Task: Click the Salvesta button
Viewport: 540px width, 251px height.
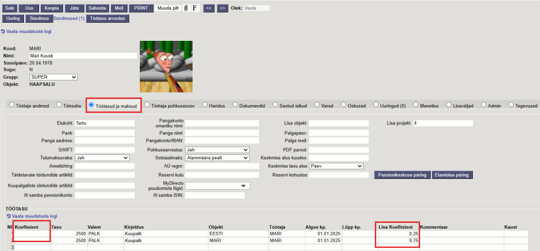Action: pos(98,8)
